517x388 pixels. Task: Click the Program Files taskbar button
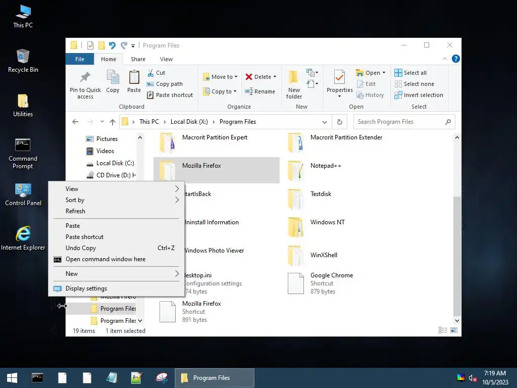(x=214, y=378)
